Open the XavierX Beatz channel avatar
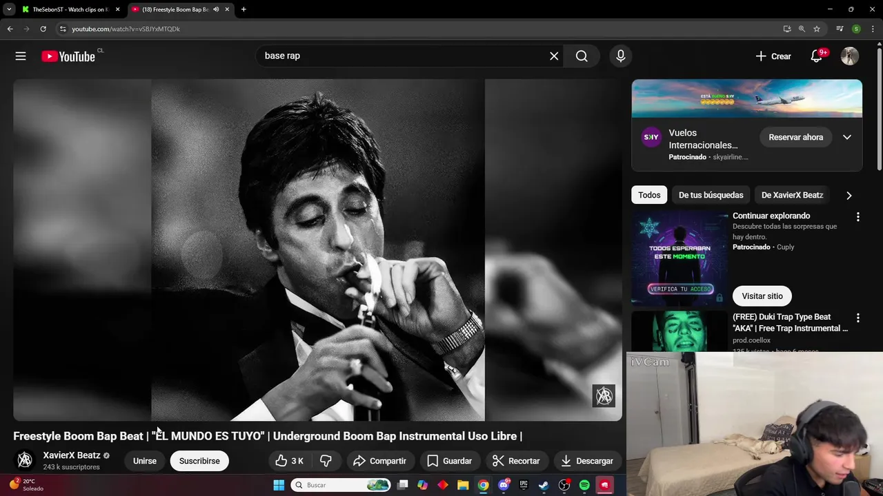The image size is (883, 496). pos(25,460)
